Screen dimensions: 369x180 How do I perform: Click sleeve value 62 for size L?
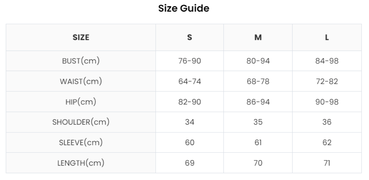point(327,143)
